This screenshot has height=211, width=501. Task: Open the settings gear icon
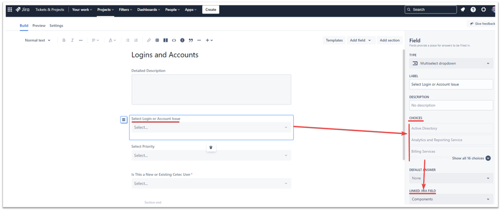(483, 10)
